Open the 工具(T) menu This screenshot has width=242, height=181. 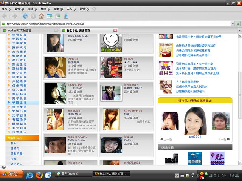71,9
